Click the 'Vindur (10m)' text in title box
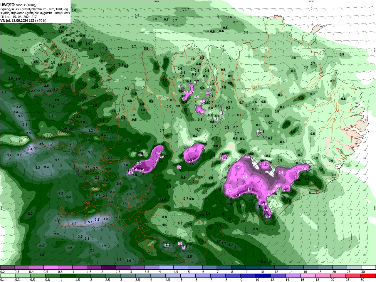Screen dimensions: 376x282 (x=26, y=5)
